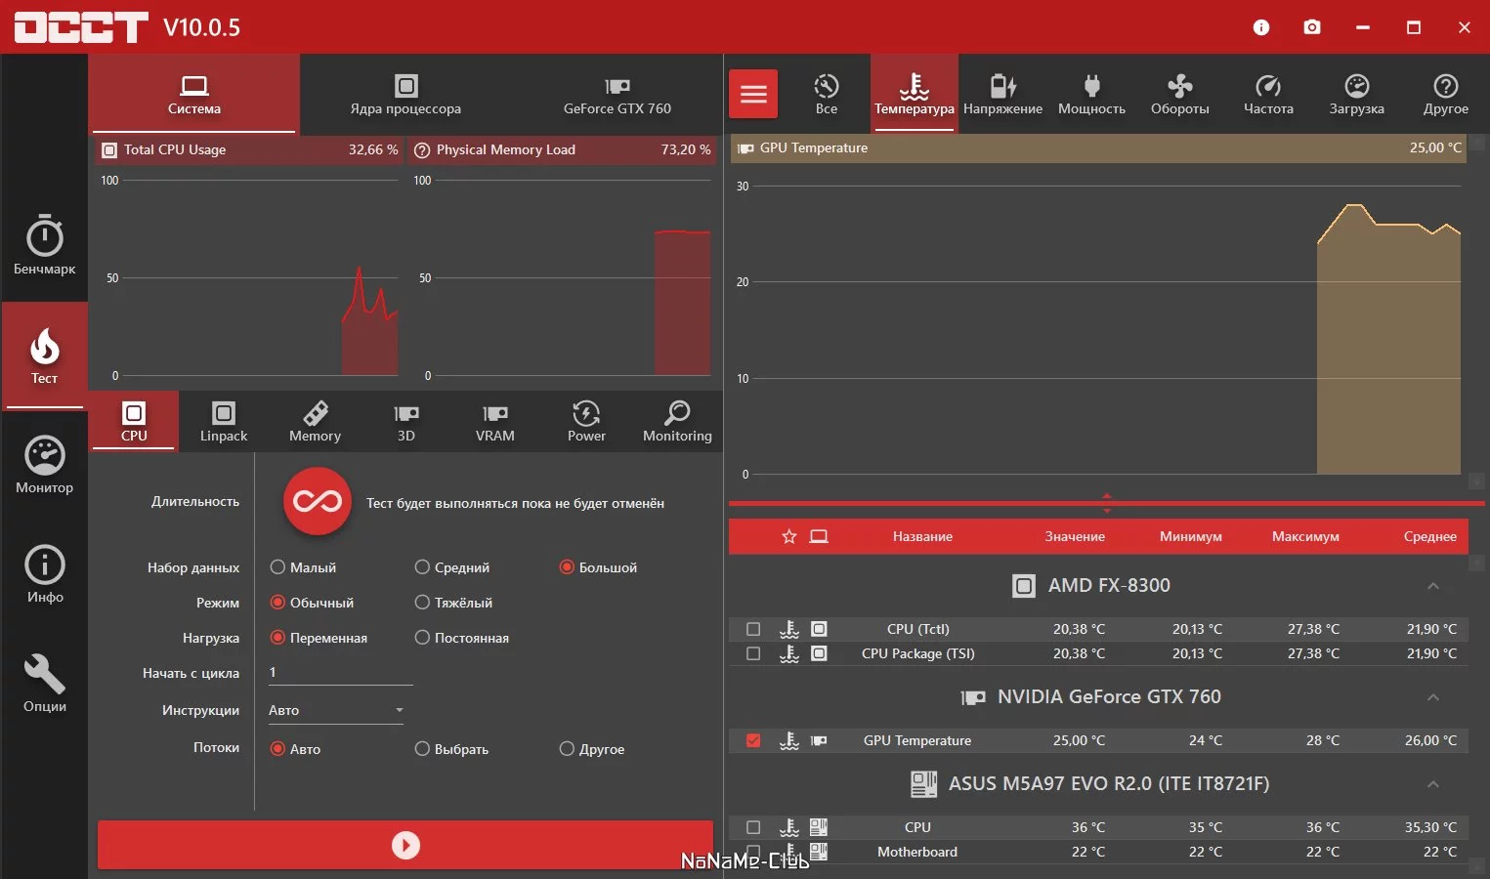Viewport: 1490px width, 879px height.
Task: Take a screenshot with camera icon
Action: tap(1312, 27)
